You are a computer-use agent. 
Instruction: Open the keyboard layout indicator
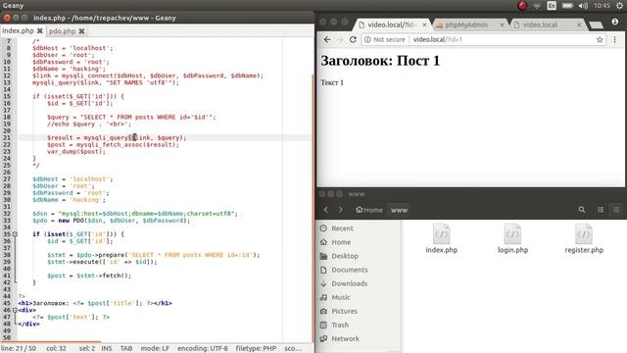(x=552, y=6)
